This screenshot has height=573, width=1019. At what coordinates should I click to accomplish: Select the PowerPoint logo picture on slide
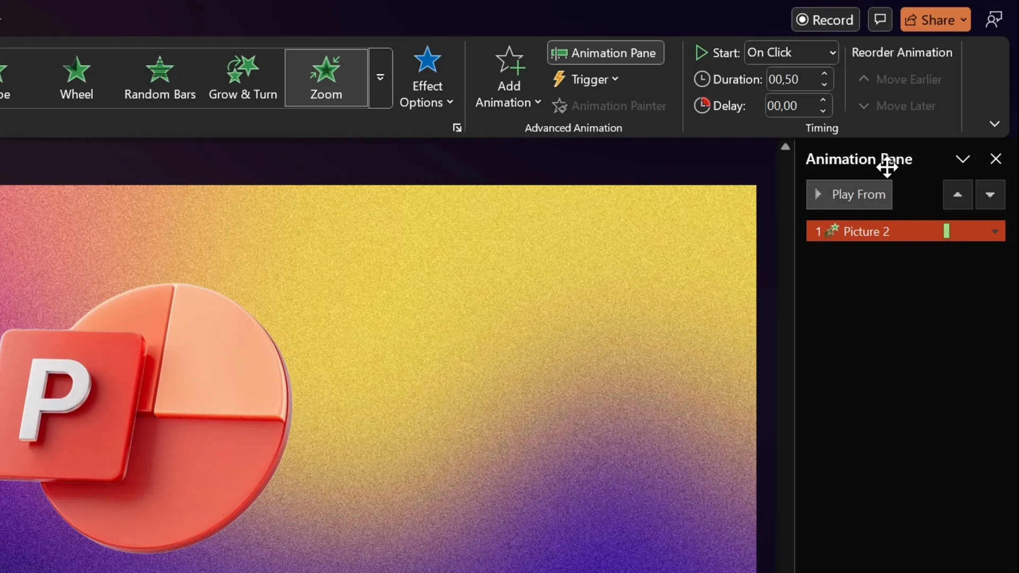(x=145, y=418)
